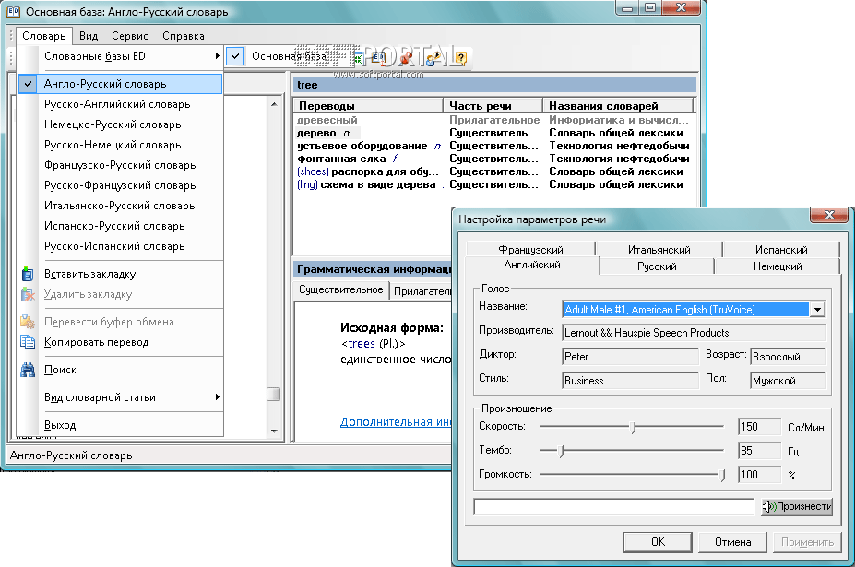Open the Вид menu
855x567 pixels.
pyautogui.click(x=89, y=36)
